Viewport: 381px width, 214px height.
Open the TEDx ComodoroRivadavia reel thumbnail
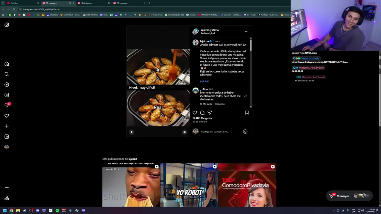[x=247, y=185]
